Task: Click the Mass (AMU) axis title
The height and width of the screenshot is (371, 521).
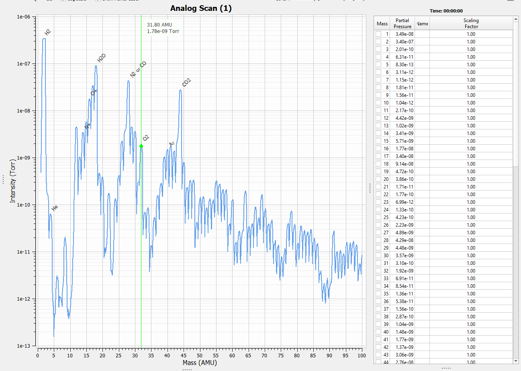Action: (200, 363)
